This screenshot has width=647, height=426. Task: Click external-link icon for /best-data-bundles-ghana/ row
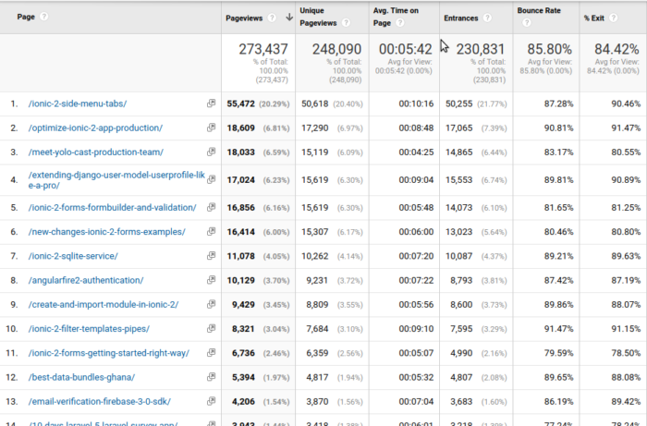click(211, 377)
